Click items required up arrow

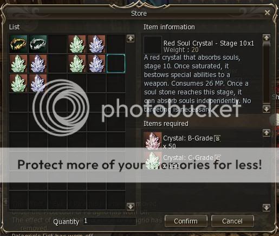tap(267, 133)
